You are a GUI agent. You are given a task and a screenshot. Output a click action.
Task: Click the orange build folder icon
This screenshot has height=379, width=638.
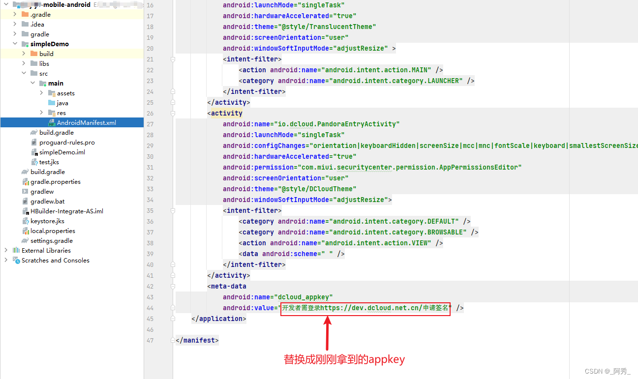pyautogui.click(x=34, y=54)
